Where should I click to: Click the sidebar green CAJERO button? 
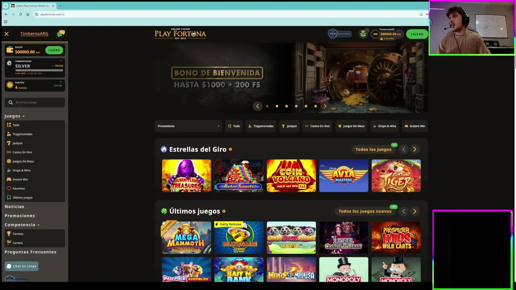click(x=54, y=50)
